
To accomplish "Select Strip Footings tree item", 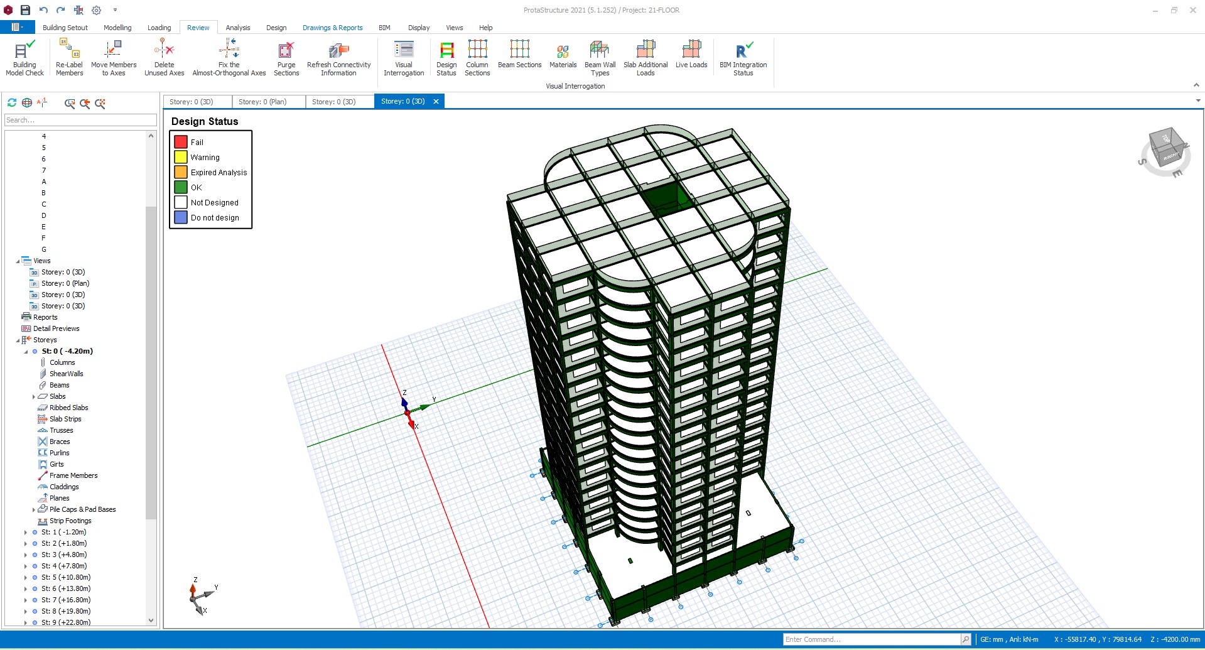I will click(x=70, y=521).
